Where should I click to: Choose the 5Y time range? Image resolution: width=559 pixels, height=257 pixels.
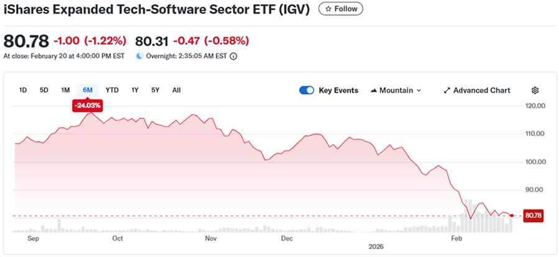[155, 90]
